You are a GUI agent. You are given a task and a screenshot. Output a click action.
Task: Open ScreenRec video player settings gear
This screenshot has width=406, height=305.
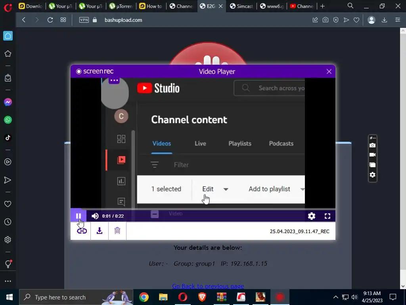point(312,216)
